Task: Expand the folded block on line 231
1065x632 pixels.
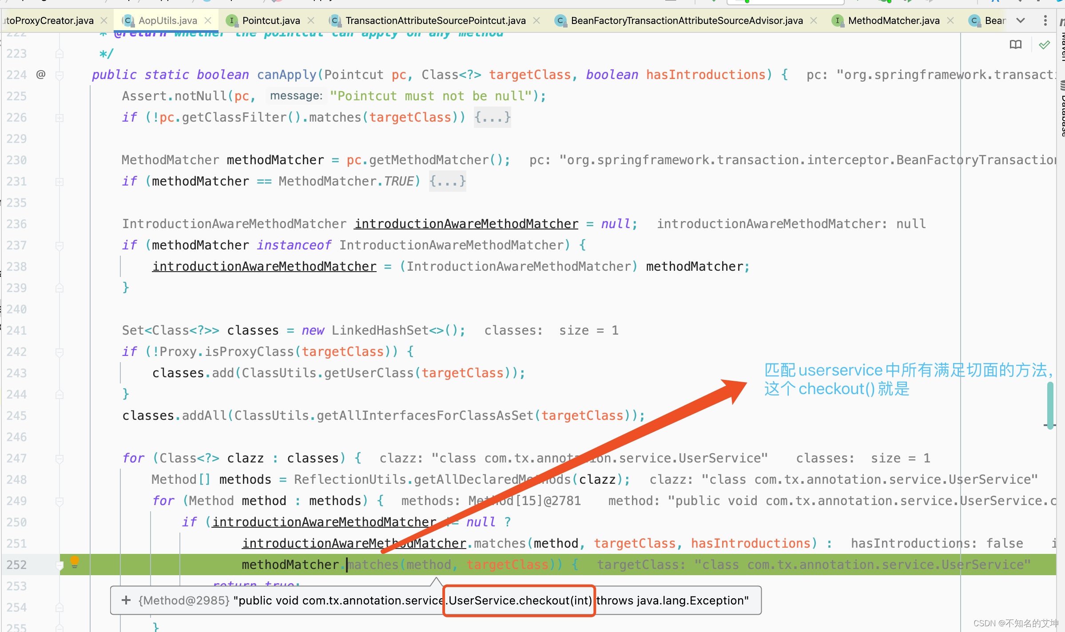Action: pyautogui.click(x=60, y=182)
